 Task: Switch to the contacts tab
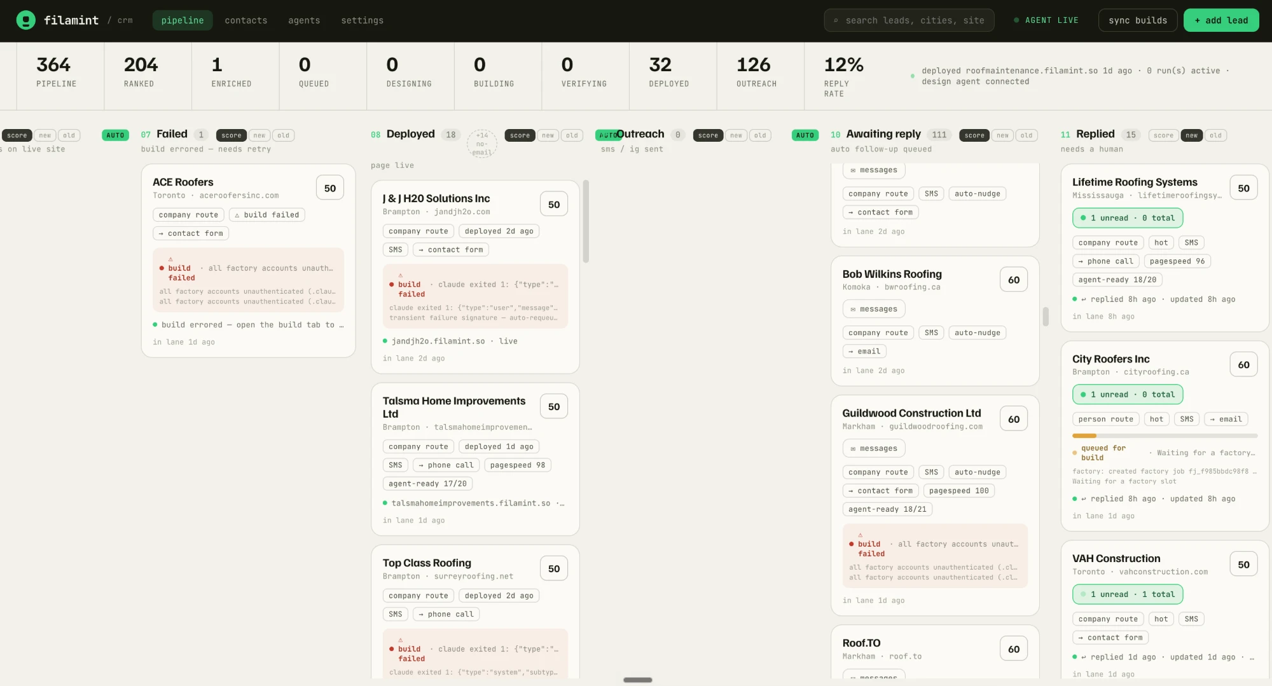(x=246, y=20)
